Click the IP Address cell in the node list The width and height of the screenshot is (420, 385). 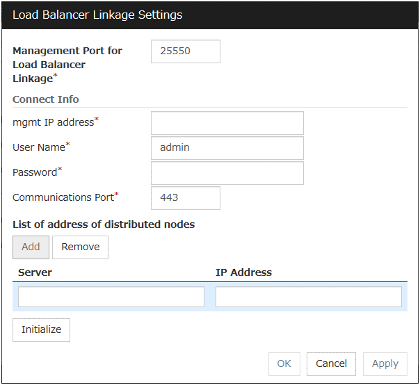pyautogui.click(x=308, y=297)
